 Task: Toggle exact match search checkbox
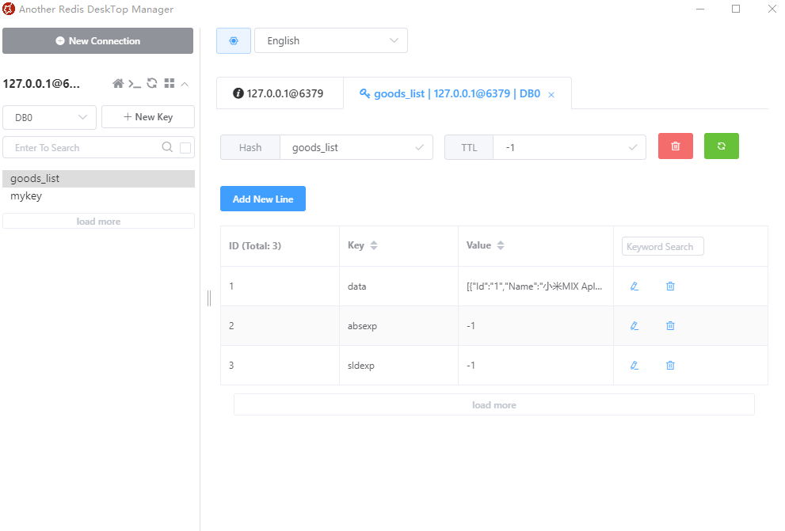pos(185,147)
